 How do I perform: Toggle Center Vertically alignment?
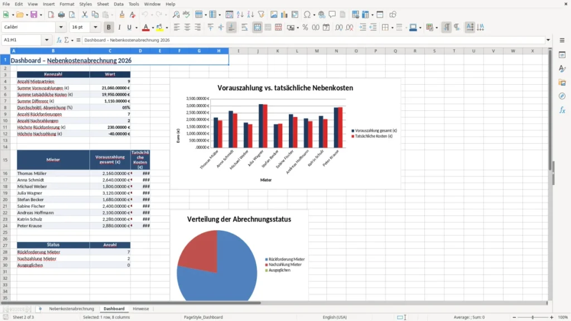pyautogui.click(x=221, y=27)
